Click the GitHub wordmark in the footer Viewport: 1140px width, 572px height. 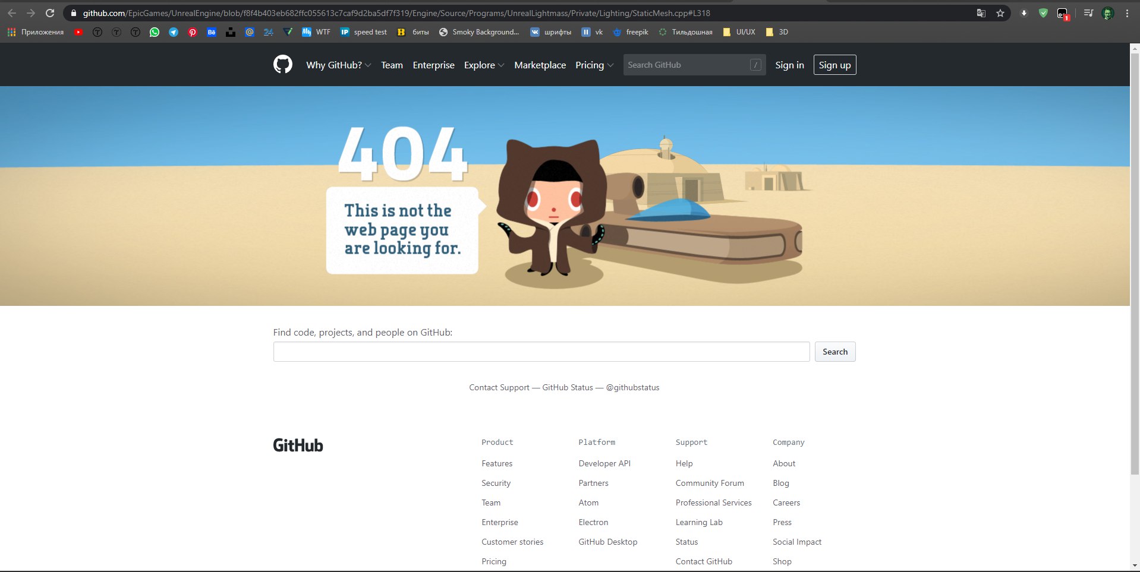pos(298,445)
